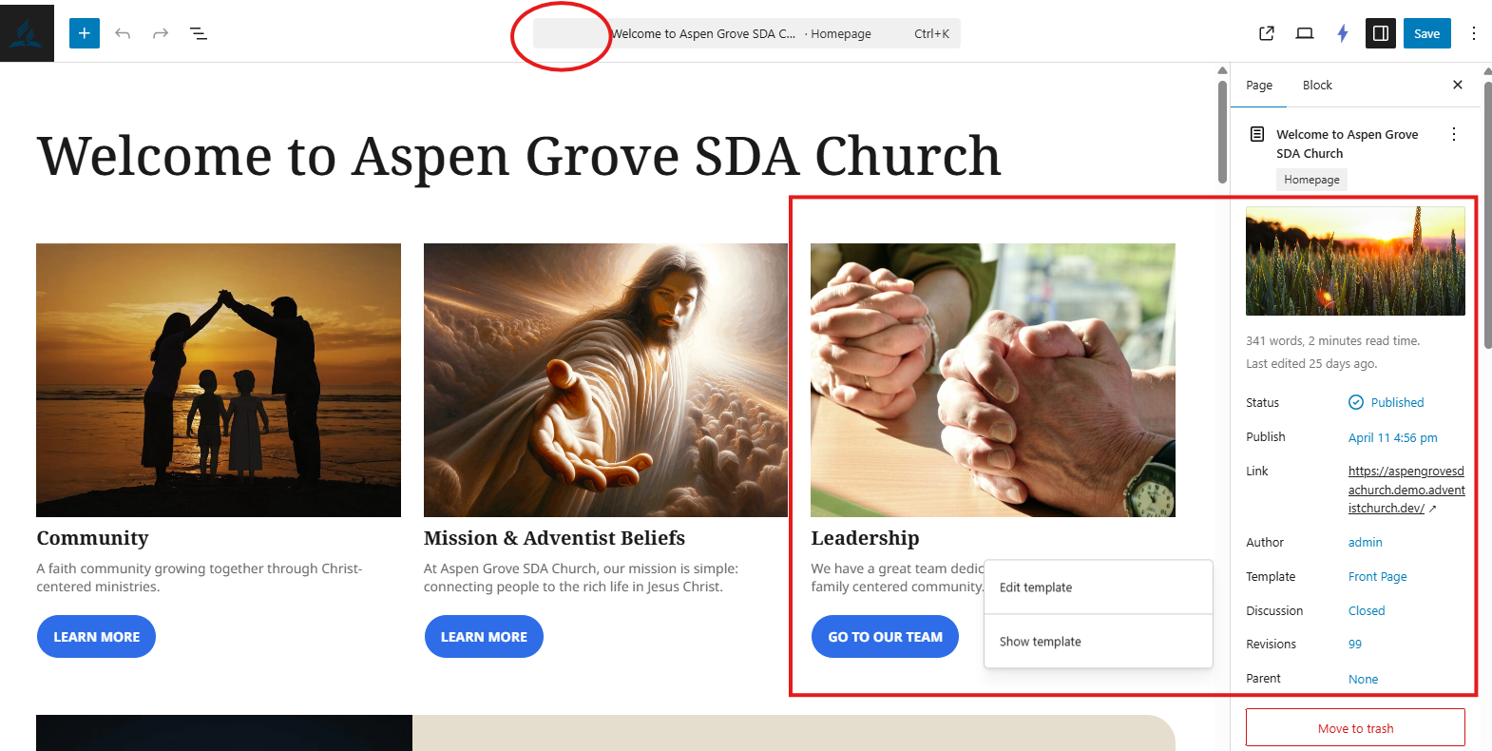Click the Mission & Adventist Beliefs heading
The width and height of the screenshot is (1492, 751).
pos(554,538)
